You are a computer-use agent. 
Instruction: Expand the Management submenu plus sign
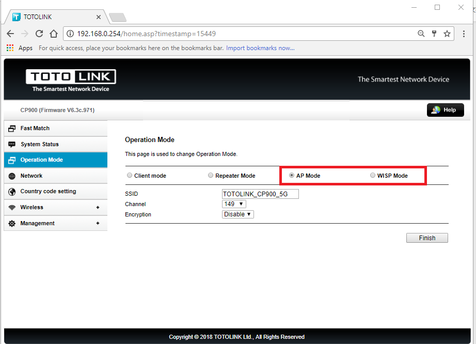pos(98,223)
